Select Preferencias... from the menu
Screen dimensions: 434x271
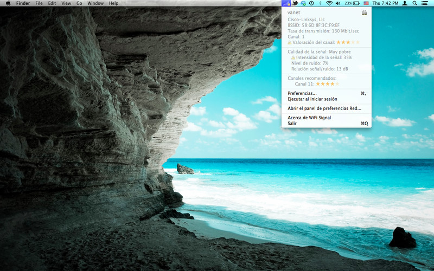tap(302, 93)
